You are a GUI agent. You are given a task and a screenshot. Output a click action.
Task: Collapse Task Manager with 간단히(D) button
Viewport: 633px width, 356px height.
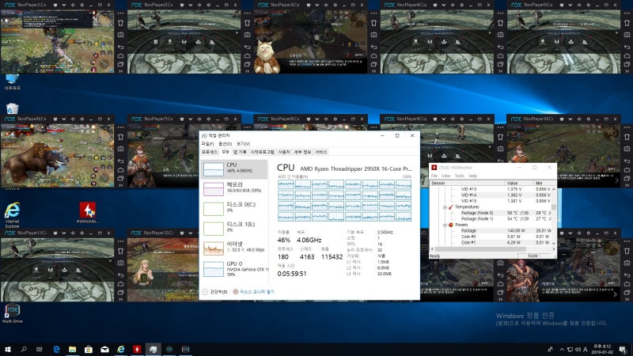214,292
